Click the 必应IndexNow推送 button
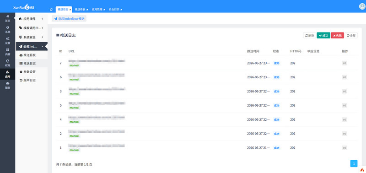Image resolution: width=366 pixels, height=173 pixels. pyautogui.click(x=69, y=18)
